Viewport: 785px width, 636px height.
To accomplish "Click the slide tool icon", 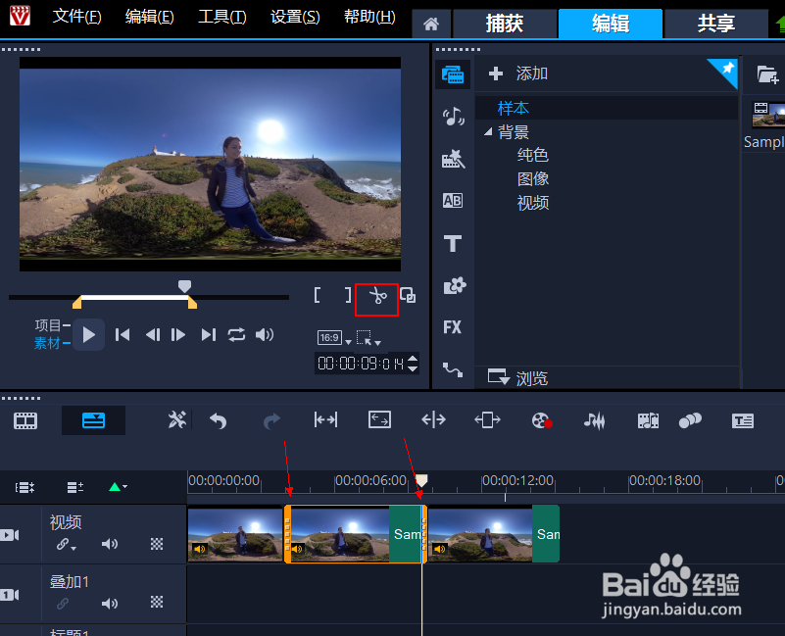I will (x=487, y=419).
